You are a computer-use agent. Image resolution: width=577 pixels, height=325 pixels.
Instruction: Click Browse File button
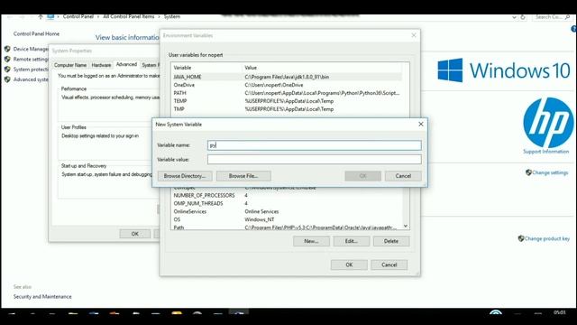pyautogui.click(x=243, y=176)
